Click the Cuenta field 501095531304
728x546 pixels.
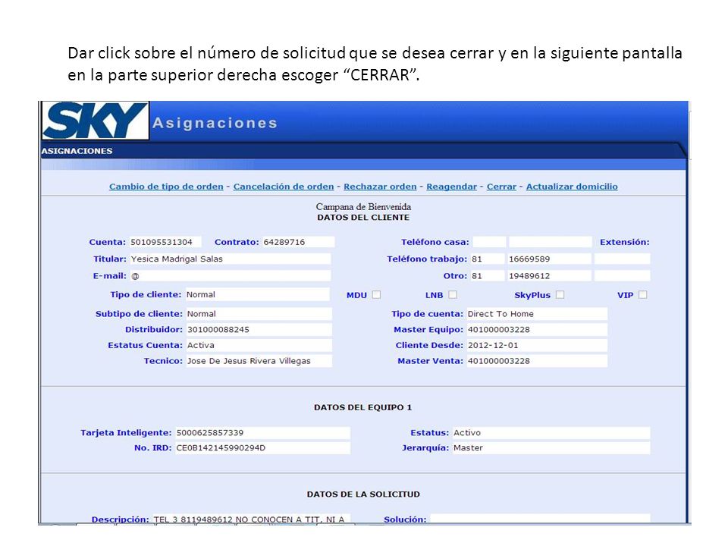[x=165, y=242]
